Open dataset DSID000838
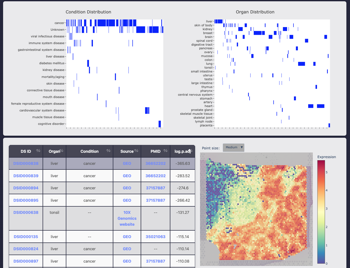This screenshot has width=350, height=268. (x=26, y=163)
